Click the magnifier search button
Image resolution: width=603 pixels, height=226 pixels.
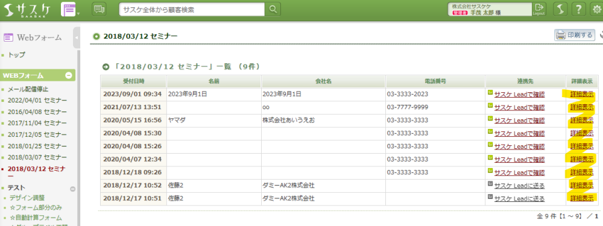(x=273, y=10)
